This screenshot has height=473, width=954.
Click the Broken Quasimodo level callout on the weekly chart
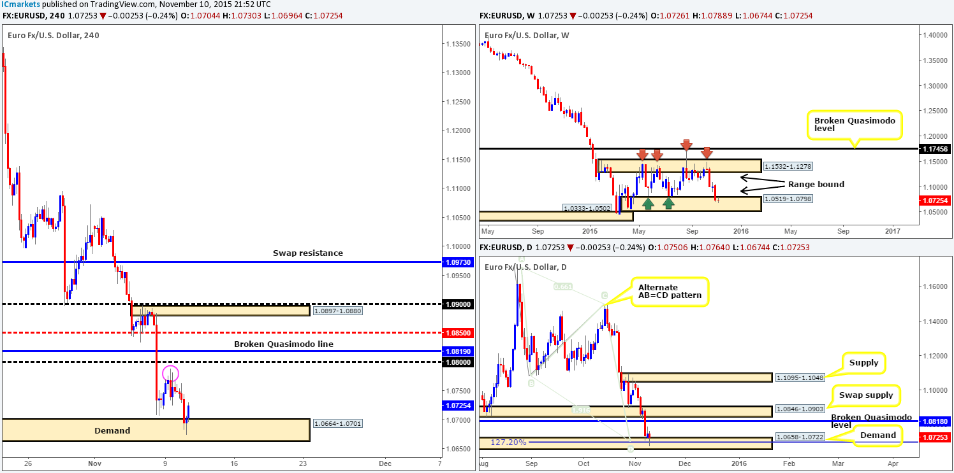tap(855, 124)
